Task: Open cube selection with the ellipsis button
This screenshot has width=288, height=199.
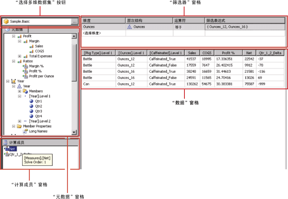Action: [75, 22]
